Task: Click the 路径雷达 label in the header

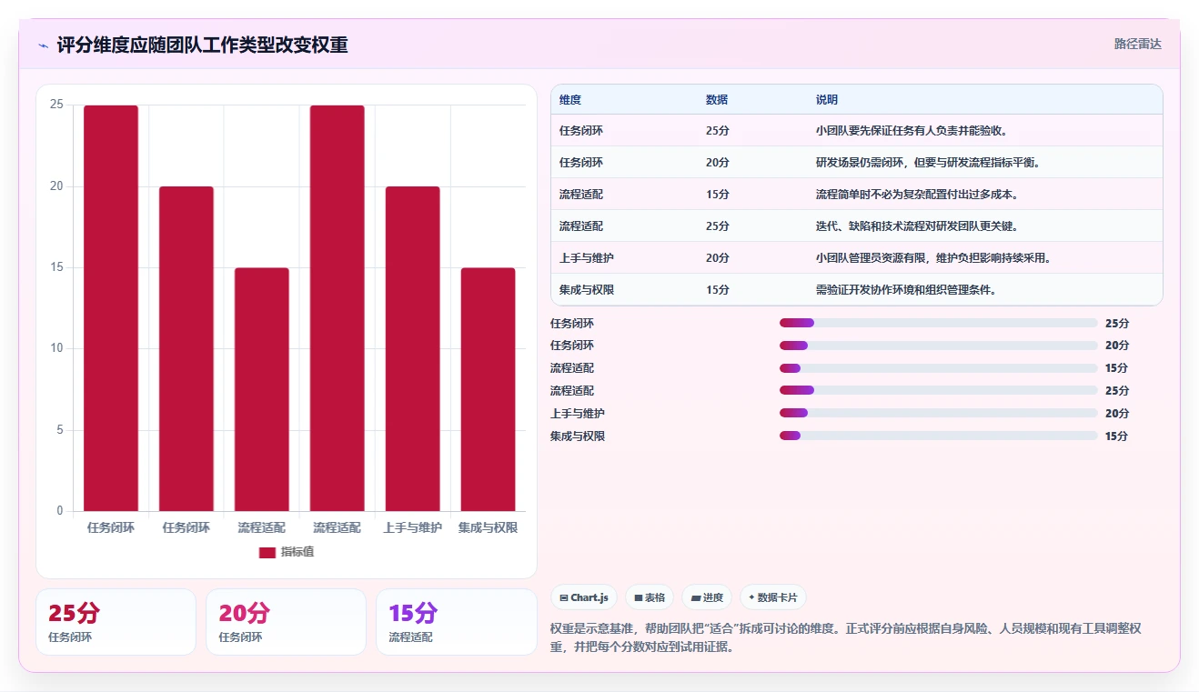Action: pos(1138,44)
